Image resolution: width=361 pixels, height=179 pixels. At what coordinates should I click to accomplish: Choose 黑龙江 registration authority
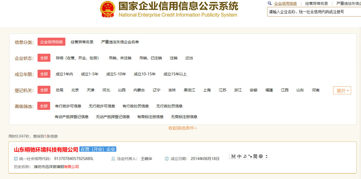(189, 90)
